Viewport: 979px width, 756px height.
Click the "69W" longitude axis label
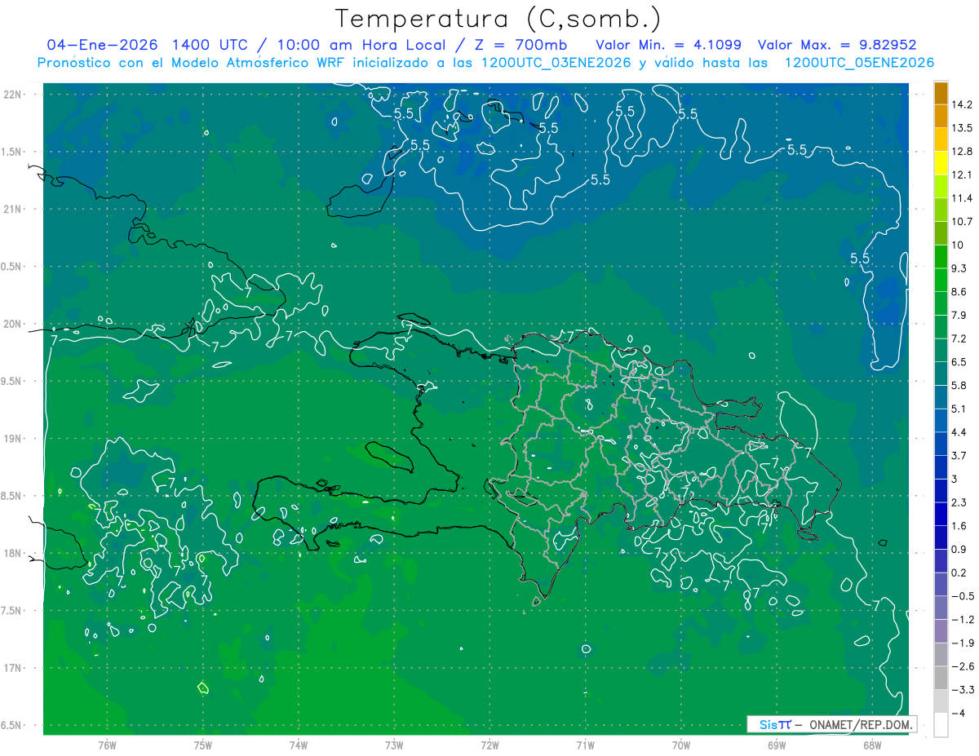(777, 745)
